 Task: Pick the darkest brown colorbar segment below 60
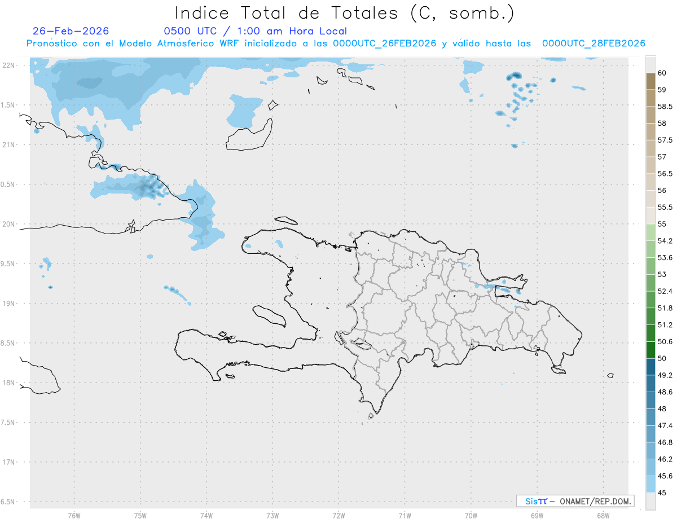[650, 81]
